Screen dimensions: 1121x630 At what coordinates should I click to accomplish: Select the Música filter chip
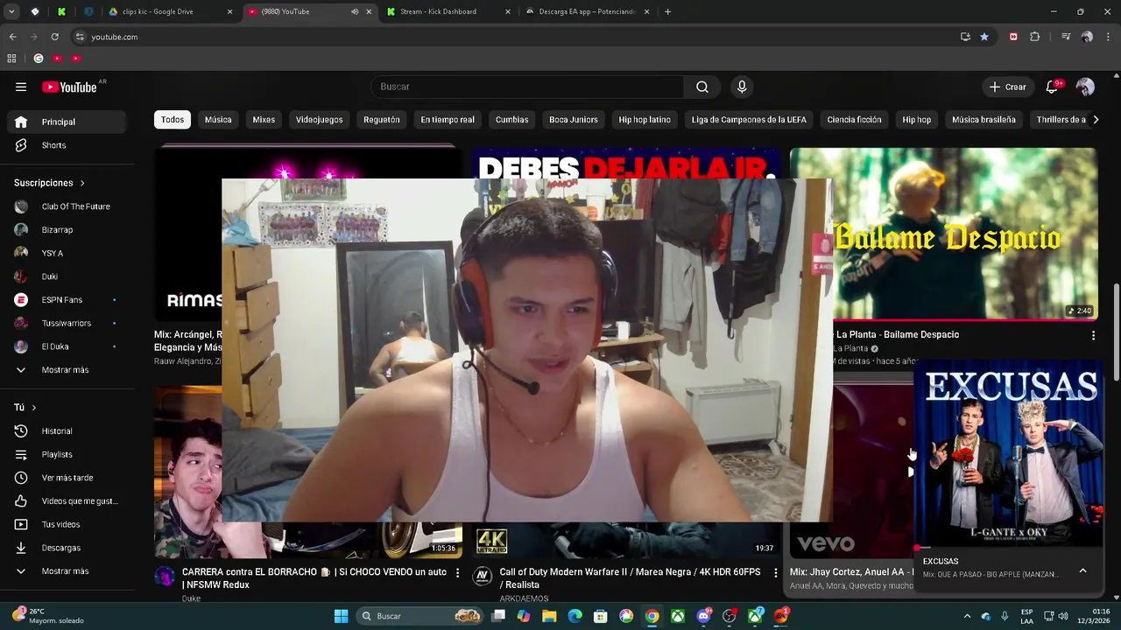(x=218, y=120)
